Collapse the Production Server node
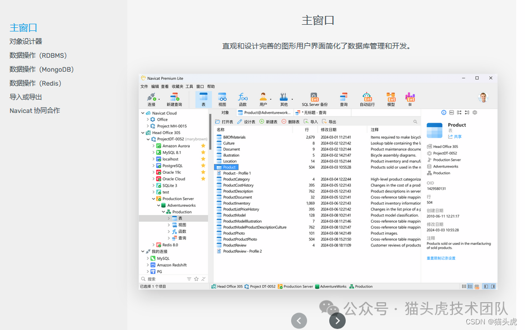The image size is (525, 330). 154,199
